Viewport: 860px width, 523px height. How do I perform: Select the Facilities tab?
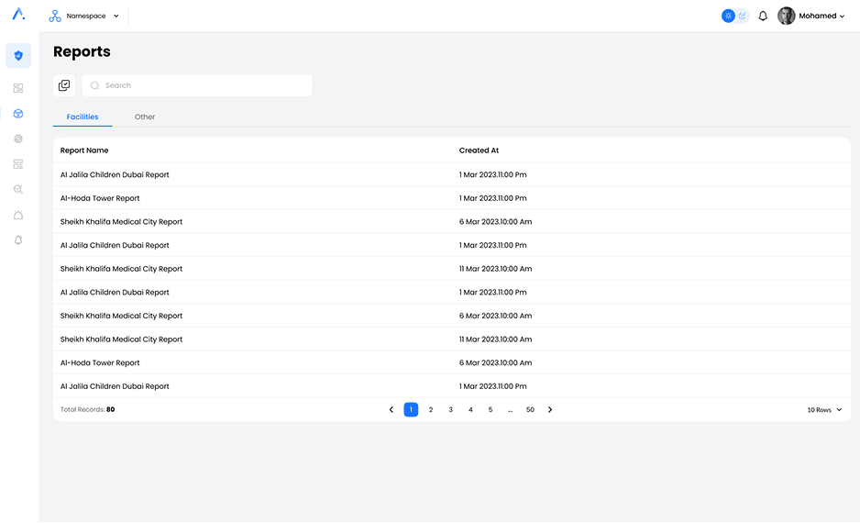[x=83, y=117]
